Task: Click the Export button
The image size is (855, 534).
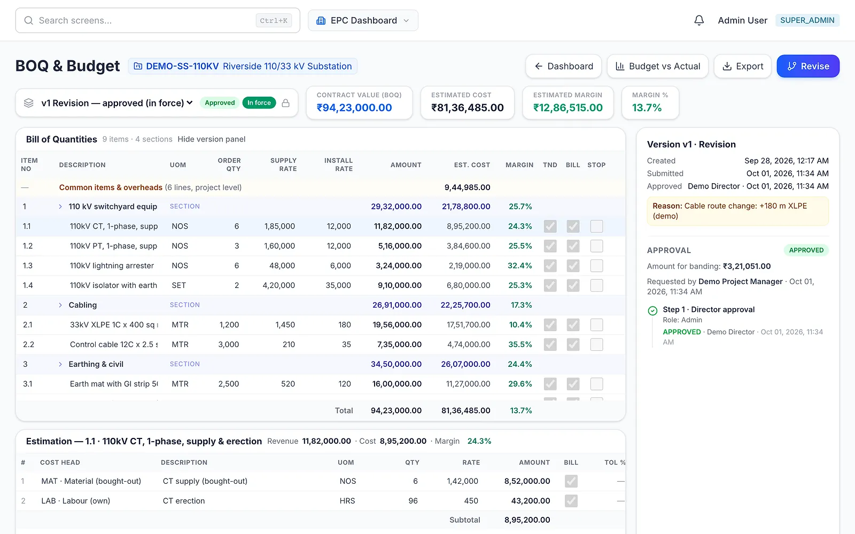Action: point(742,66)
